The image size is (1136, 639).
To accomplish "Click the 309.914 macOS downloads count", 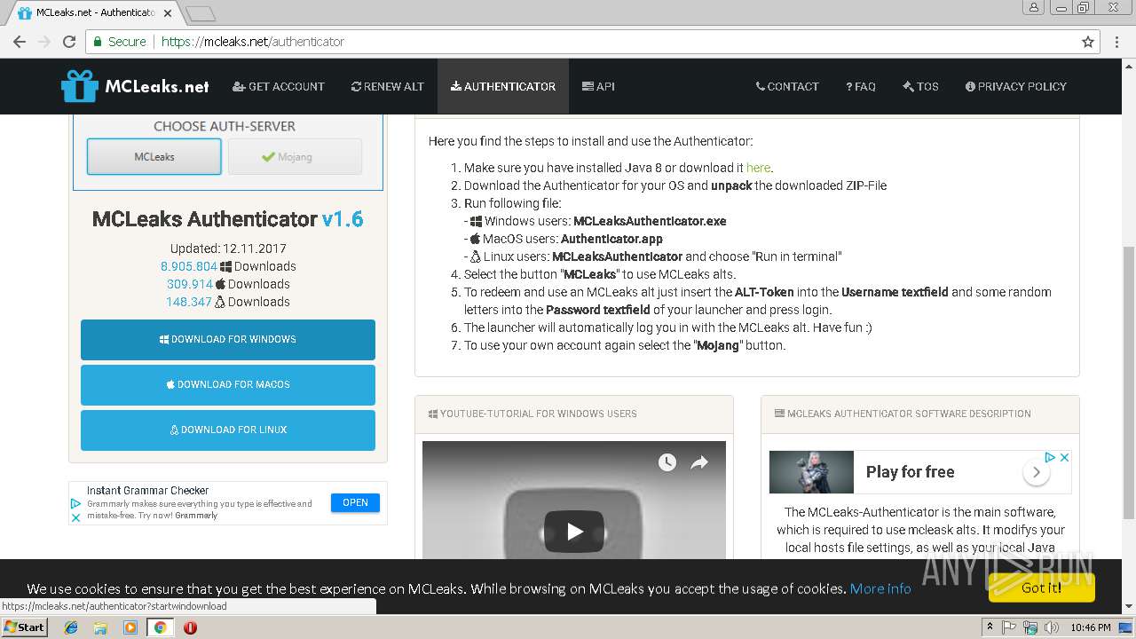I will click(x=190, y=284).
